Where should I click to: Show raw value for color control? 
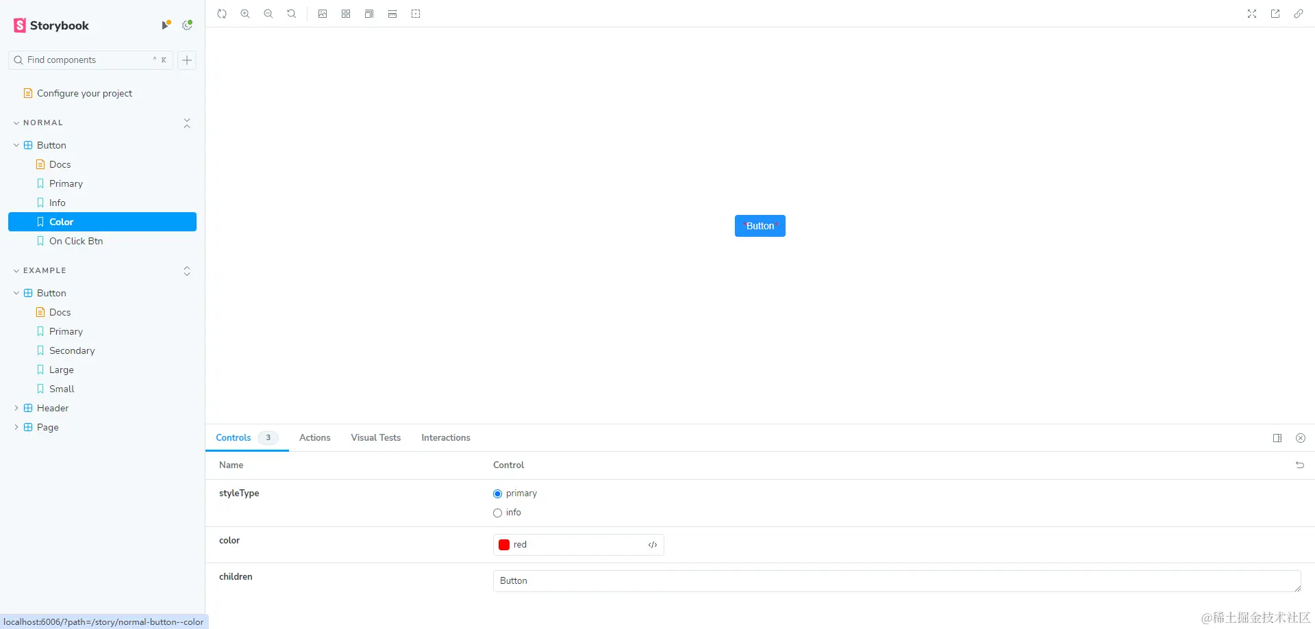click(653, 545)
